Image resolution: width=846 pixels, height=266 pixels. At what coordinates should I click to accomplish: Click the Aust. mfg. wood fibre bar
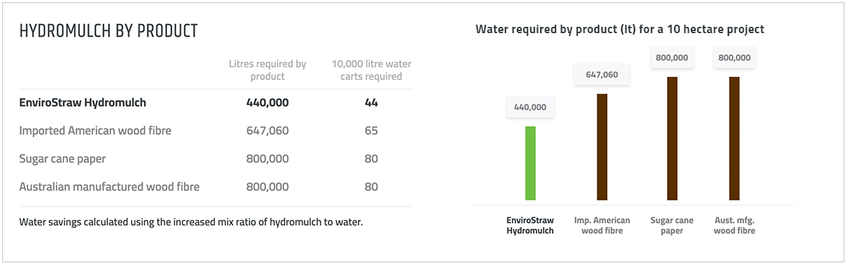(x=734, y=138)
